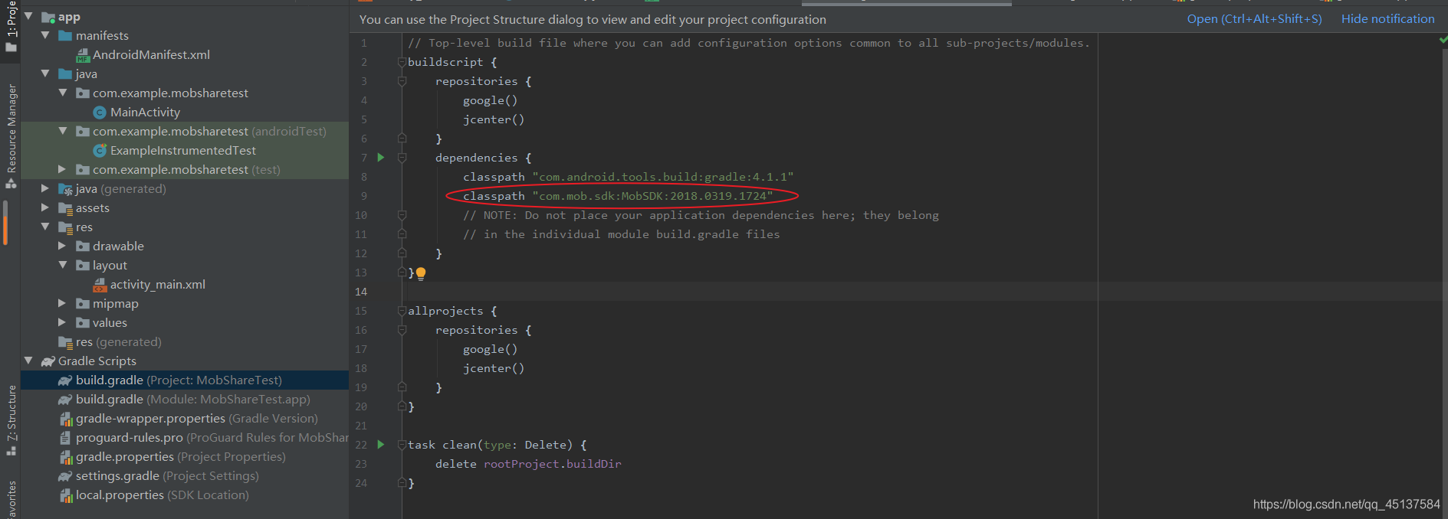The height and width of the screenshot is (519, 1448).
Task: Run dependencies block via green gutter arrow
Action: pyautogui.click(x=380, y=158)
